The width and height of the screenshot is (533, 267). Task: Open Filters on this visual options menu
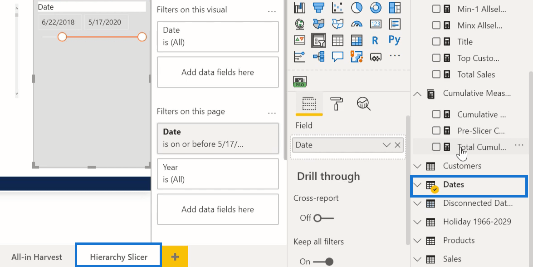tap(272, 11)
